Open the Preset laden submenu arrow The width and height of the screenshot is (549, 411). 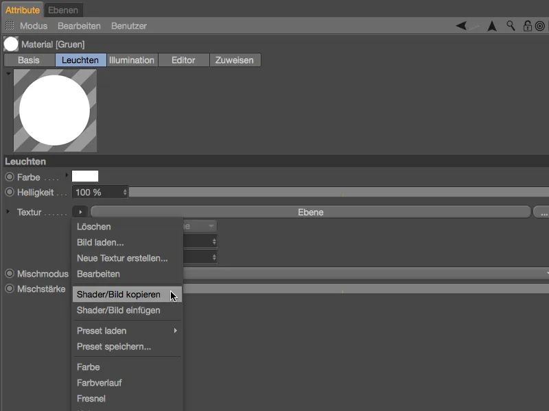click(x=176, y=331)
